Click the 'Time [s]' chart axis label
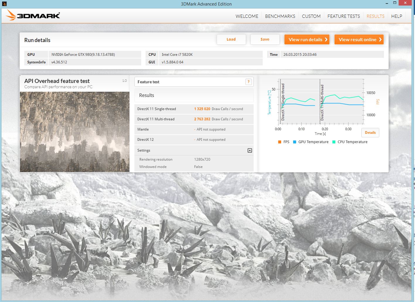 [x=320, y=134]
